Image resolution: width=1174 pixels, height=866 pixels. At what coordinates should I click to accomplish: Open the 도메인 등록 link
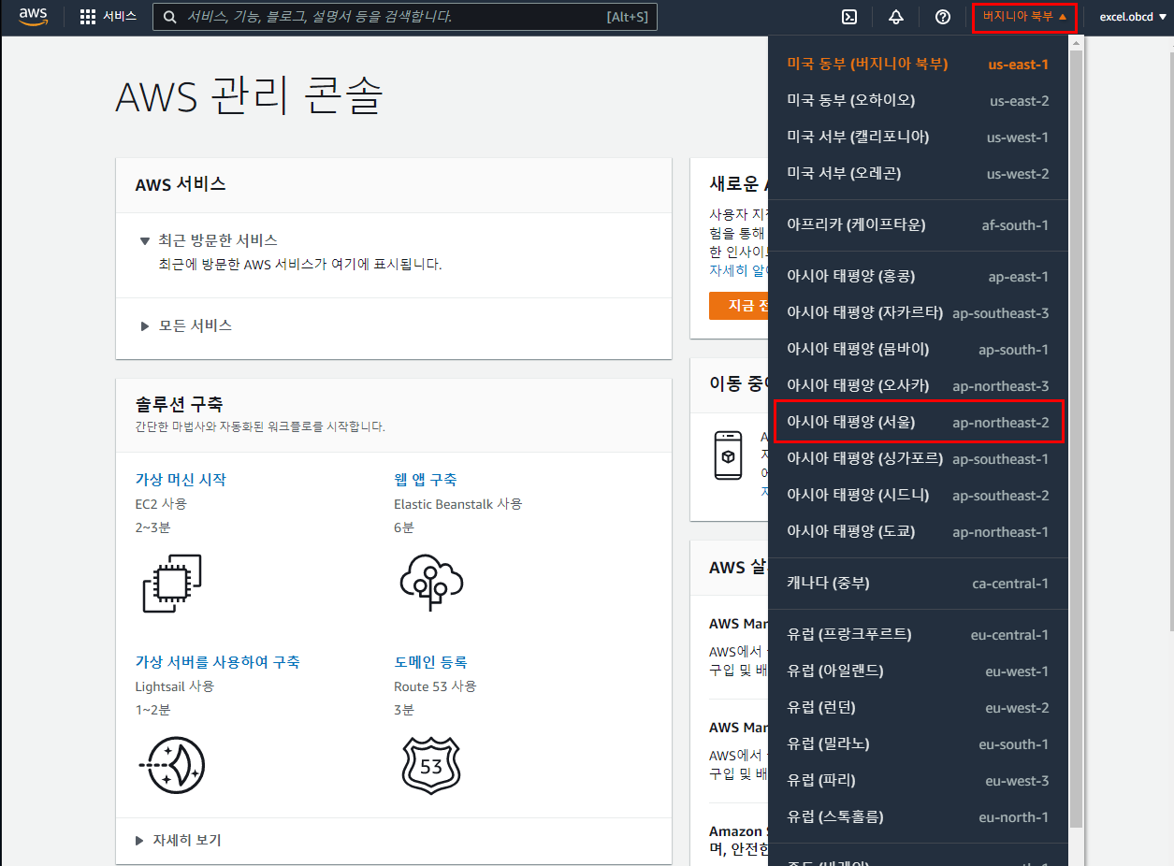430,661
